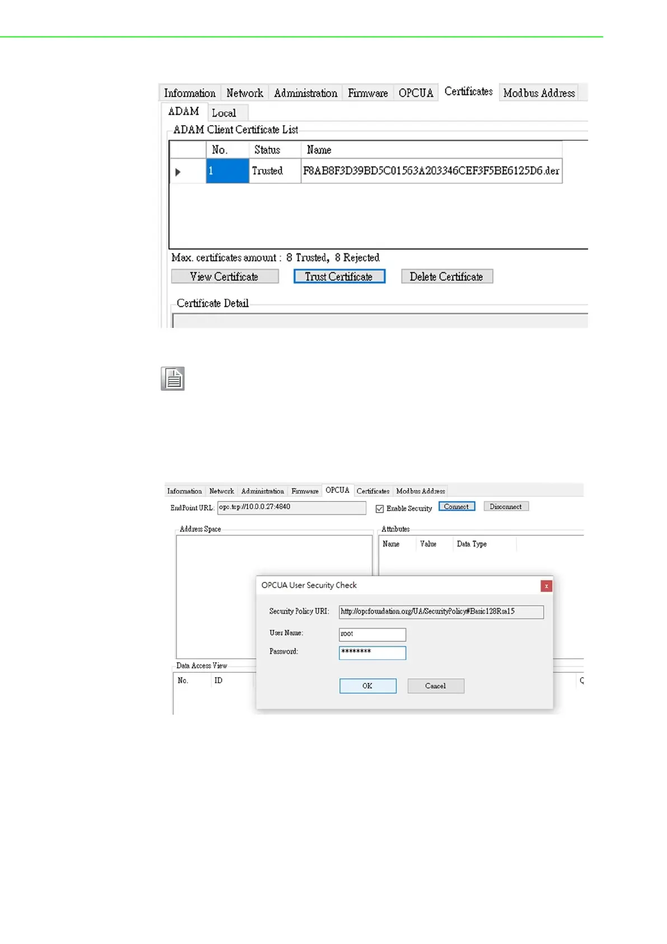This screenshot has width=667, height=944.
Task: Switch to Network tab in the certificates window
Action: pyautogui.click(x=245, y=93)
